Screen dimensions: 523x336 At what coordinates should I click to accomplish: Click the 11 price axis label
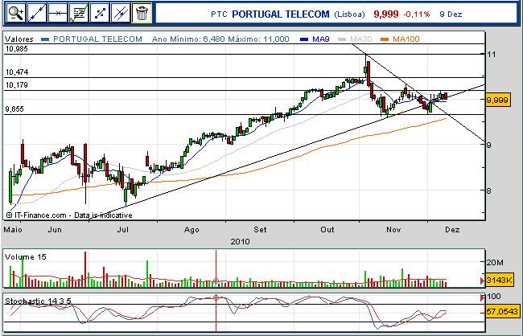pyautogui.click(x=491, y=55)
